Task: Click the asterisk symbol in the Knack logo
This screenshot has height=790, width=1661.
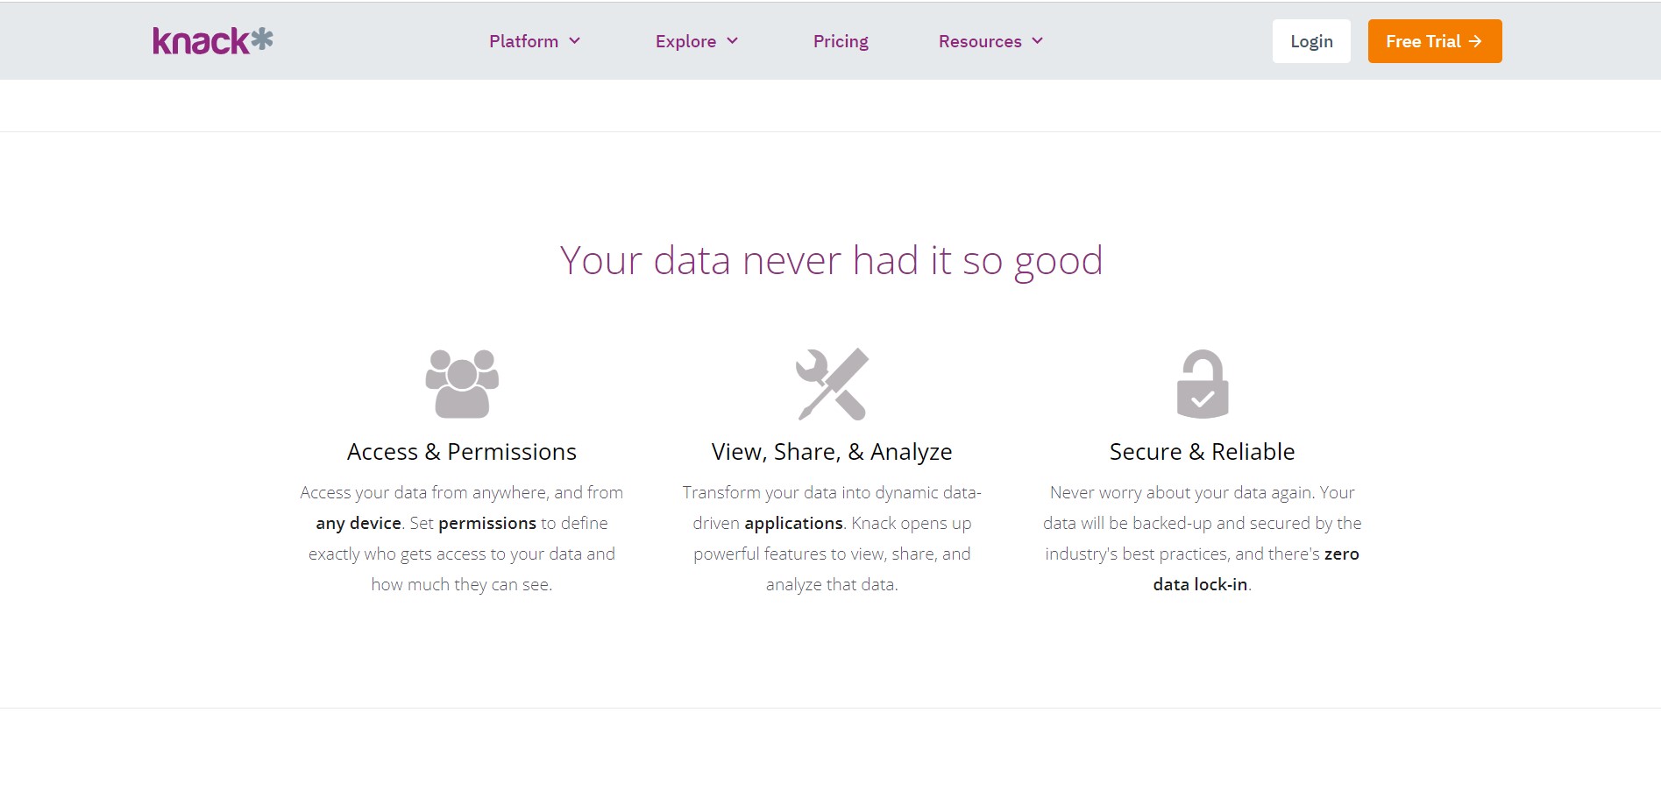Action: 262,39
